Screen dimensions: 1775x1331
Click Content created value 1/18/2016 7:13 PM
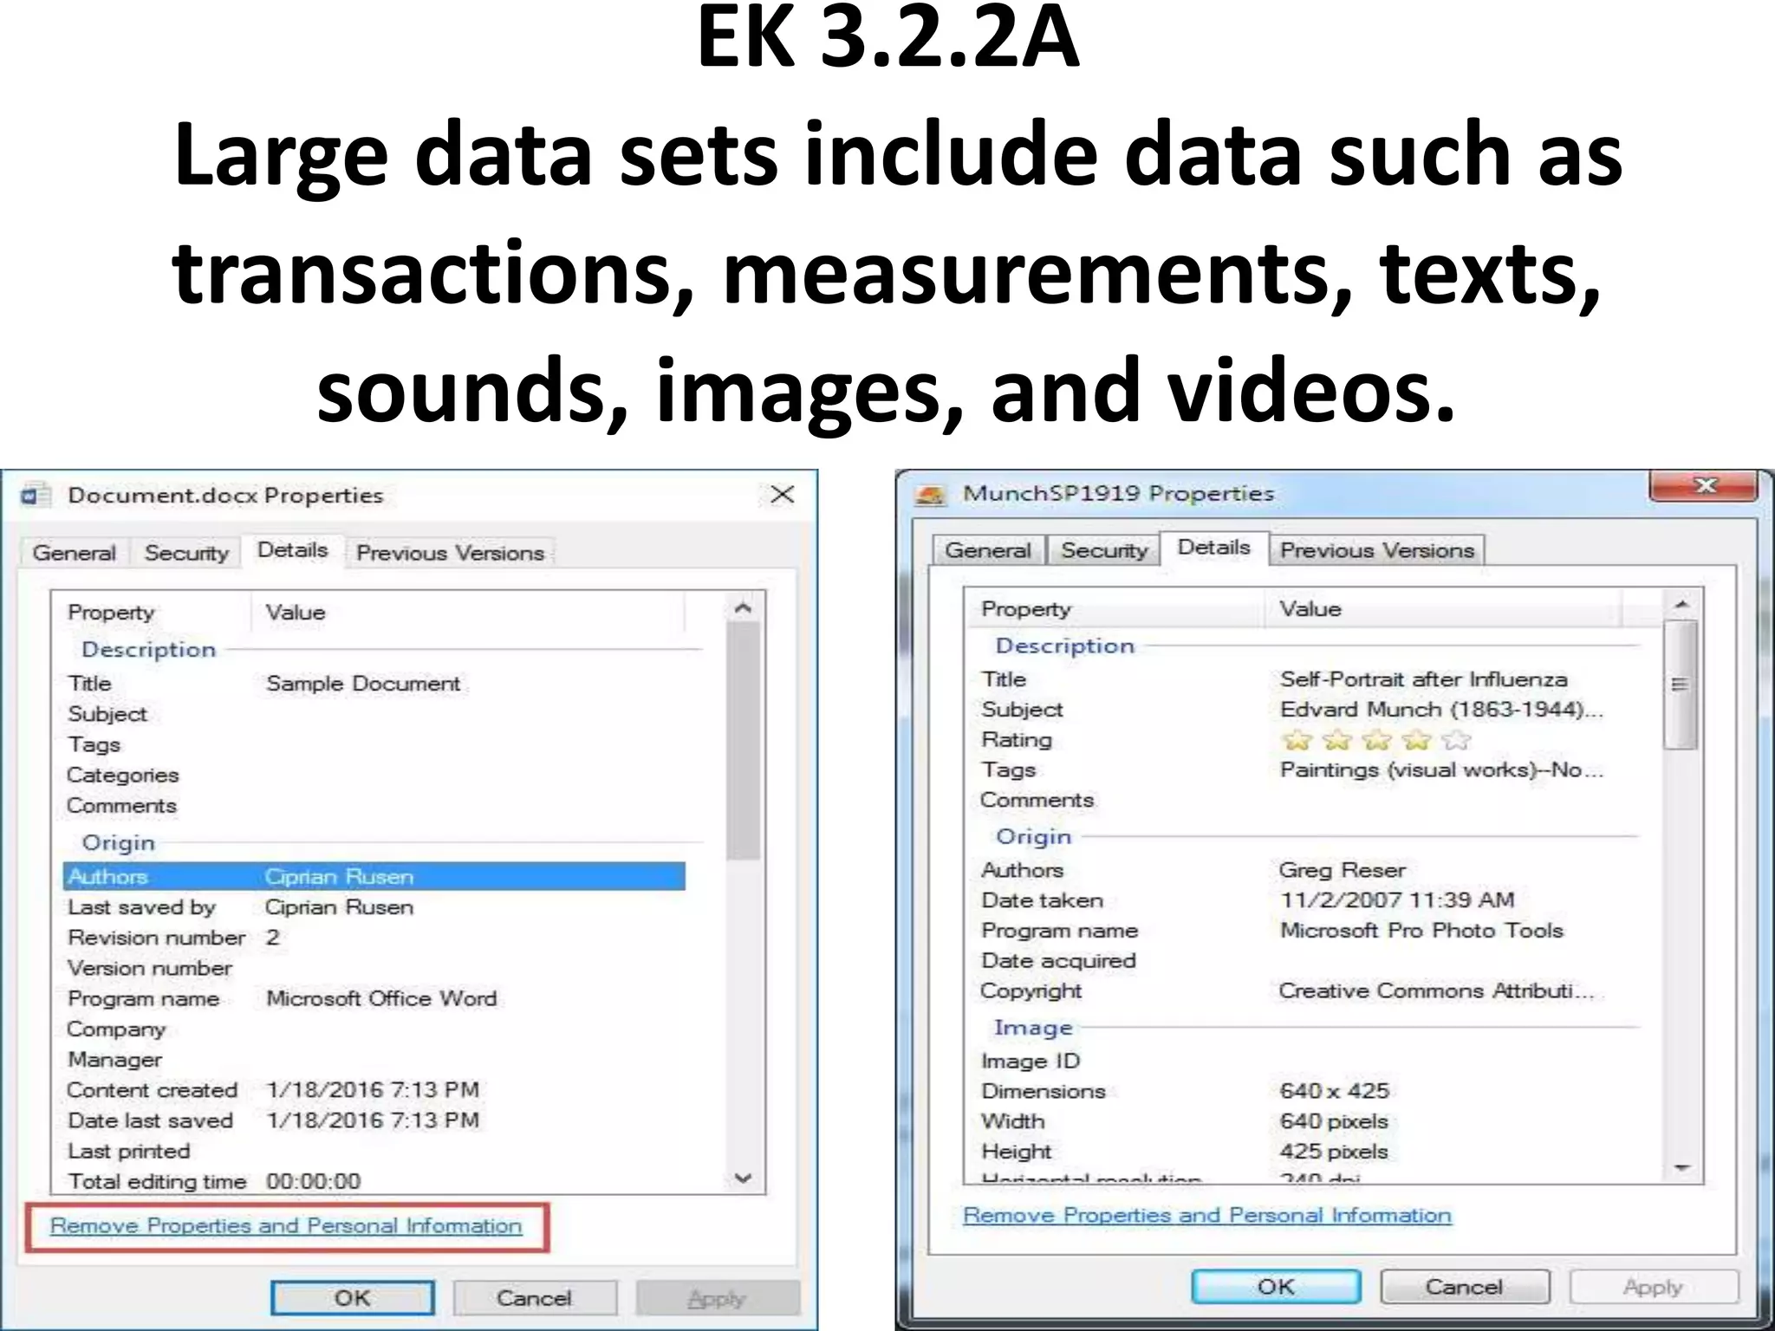coord(373,1090)
